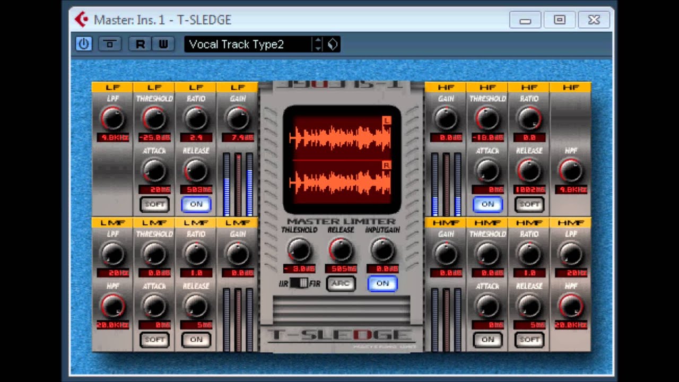The image size is (679, 382).
Task: Click the LMF band Gain knob
Action: [238, 254]
